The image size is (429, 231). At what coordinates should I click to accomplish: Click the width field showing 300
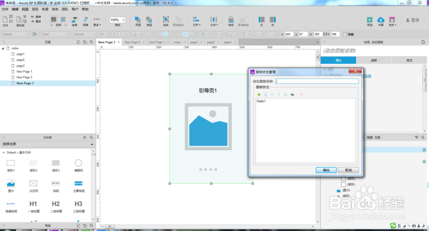pyautogui.click(x=318, y=34)
